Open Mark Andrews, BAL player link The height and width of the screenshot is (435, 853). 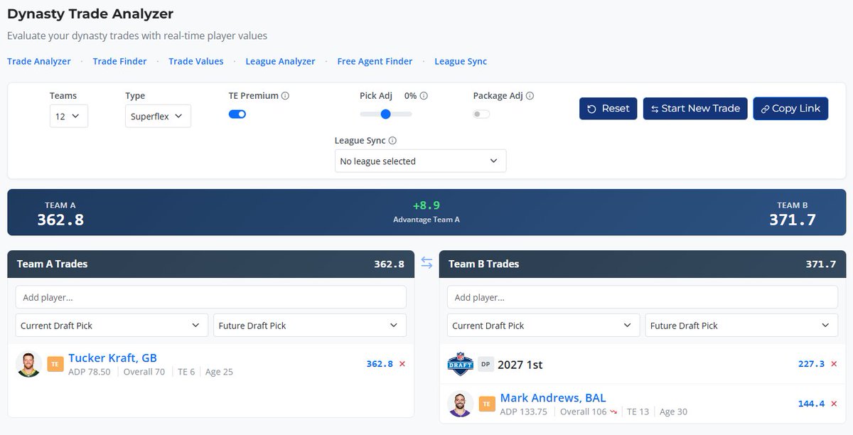pos(553,397)
